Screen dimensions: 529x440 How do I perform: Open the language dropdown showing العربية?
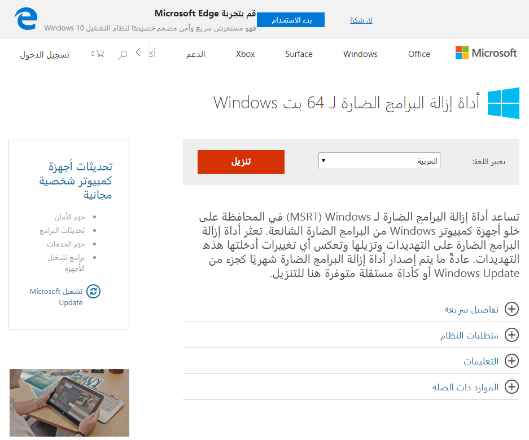pyautogui.click(x=379, y=161)
